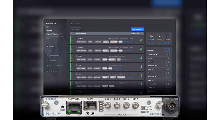Click the Devices database icon in sidebar
Image resolution: width=222 pixels, height=120 pixels.
coord(47,47)
